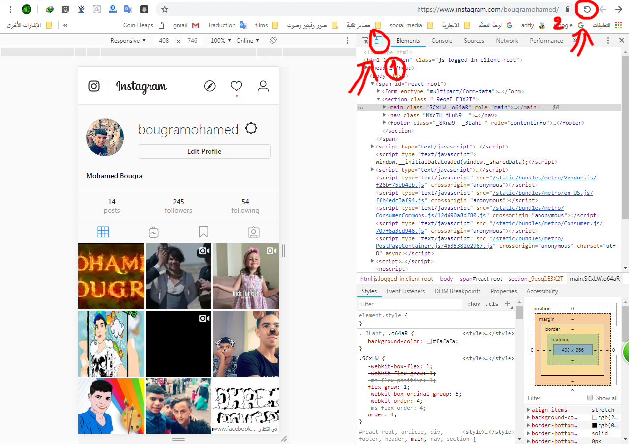This screenshot has width=629, height=444.
Task: Switch to the Network tab
Action: [507, 41]
